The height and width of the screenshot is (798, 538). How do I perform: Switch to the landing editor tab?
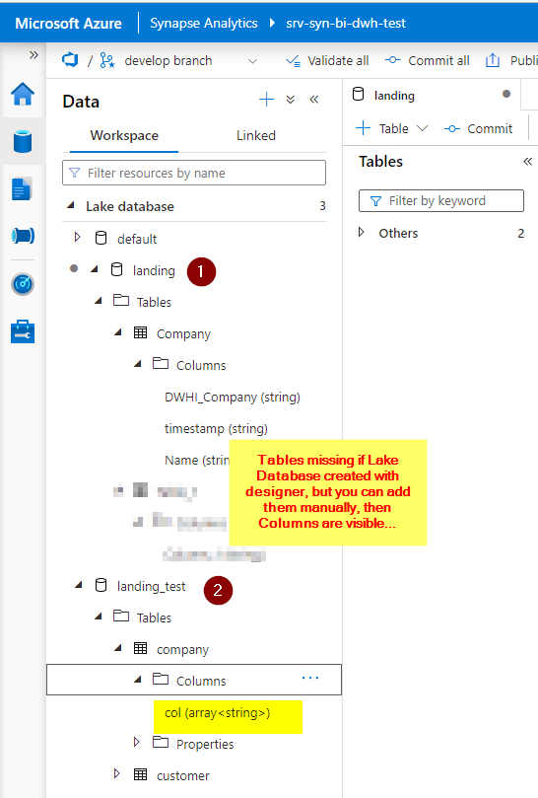coord(394,96)
